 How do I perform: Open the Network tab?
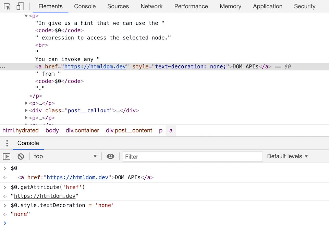click(x=151, y=7)
